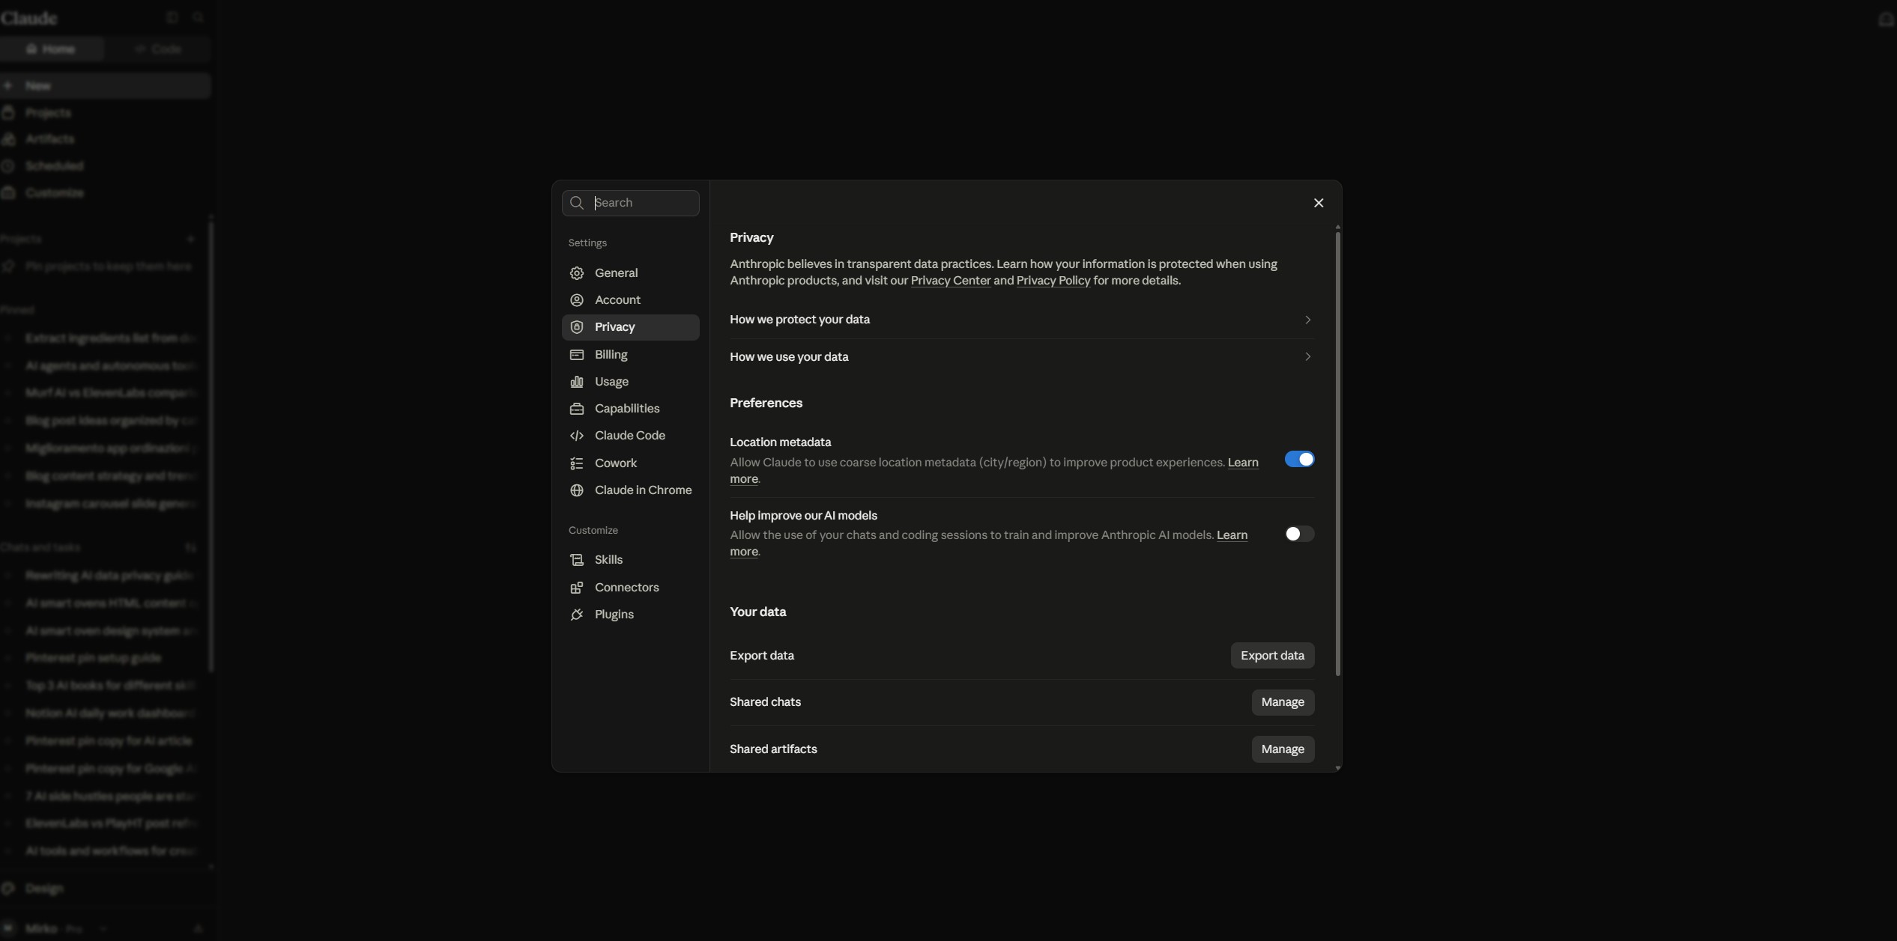Open Claude in Chrome settings tab
The image size is (1897, 941).
[x=630, y=490]
